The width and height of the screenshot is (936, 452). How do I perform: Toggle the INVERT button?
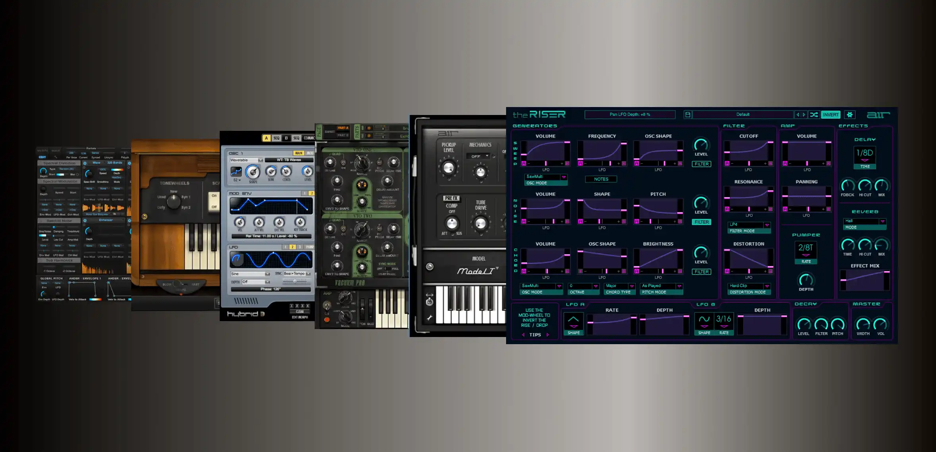831,115
